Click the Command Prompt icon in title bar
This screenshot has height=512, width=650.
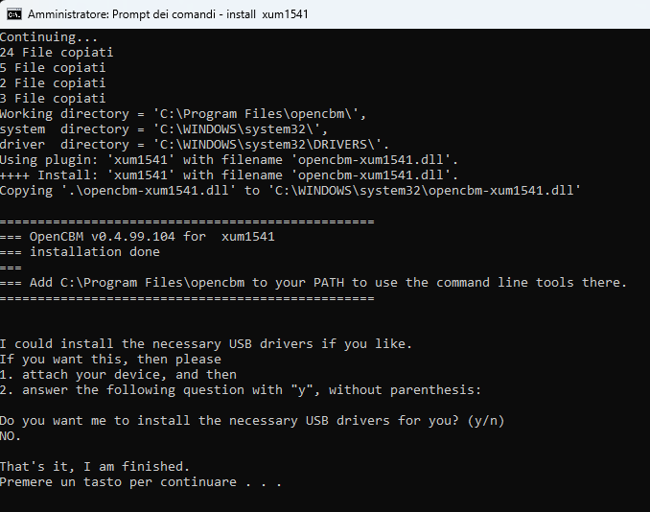click(14, 14)
